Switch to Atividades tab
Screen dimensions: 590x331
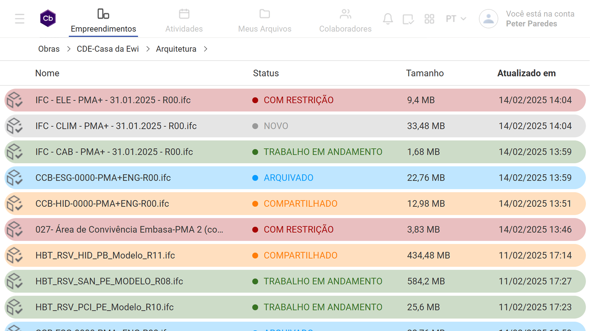(184, 21)
